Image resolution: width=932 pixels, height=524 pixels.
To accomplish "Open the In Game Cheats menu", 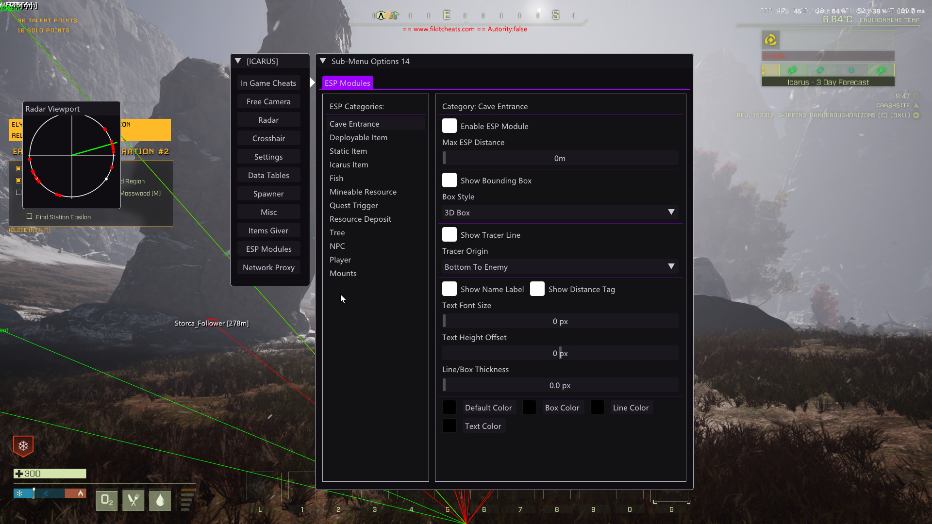I will (x=268, y=83).
